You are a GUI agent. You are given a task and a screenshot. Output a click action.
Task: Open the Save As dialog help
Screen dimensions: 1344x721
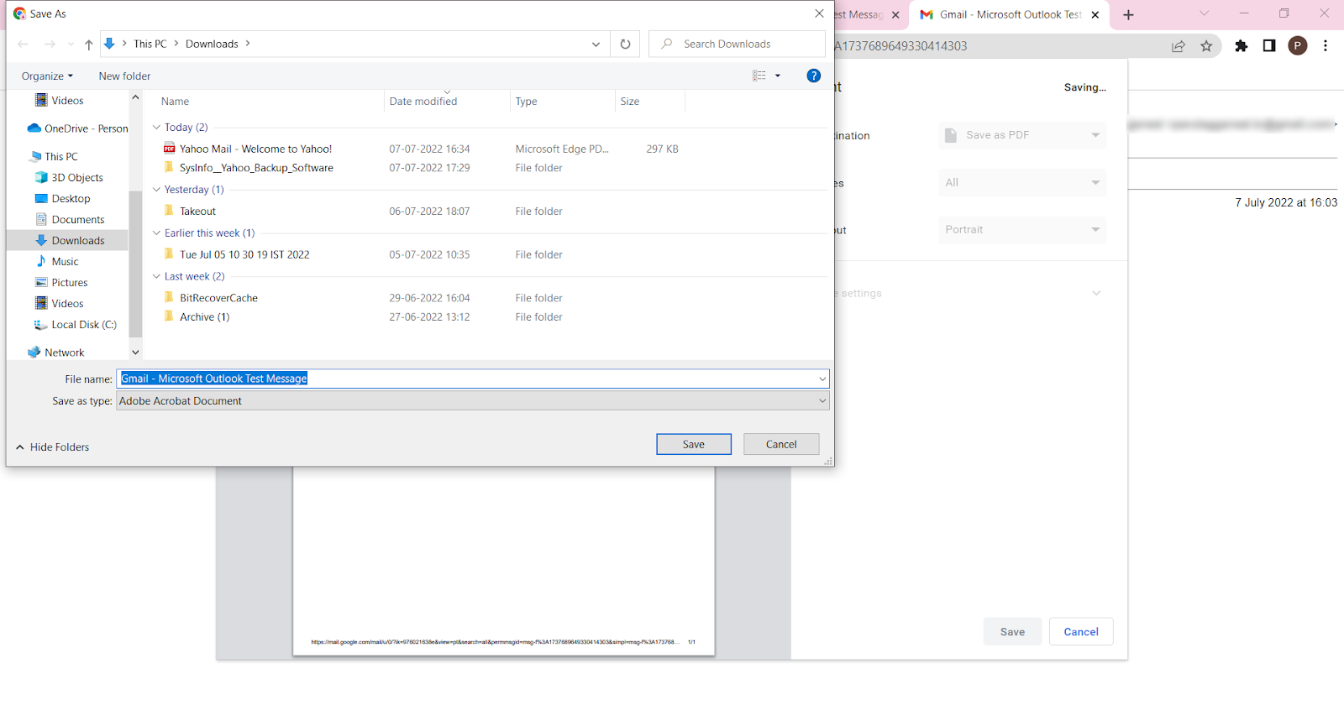pyautogui.click(x=813, y=76)
